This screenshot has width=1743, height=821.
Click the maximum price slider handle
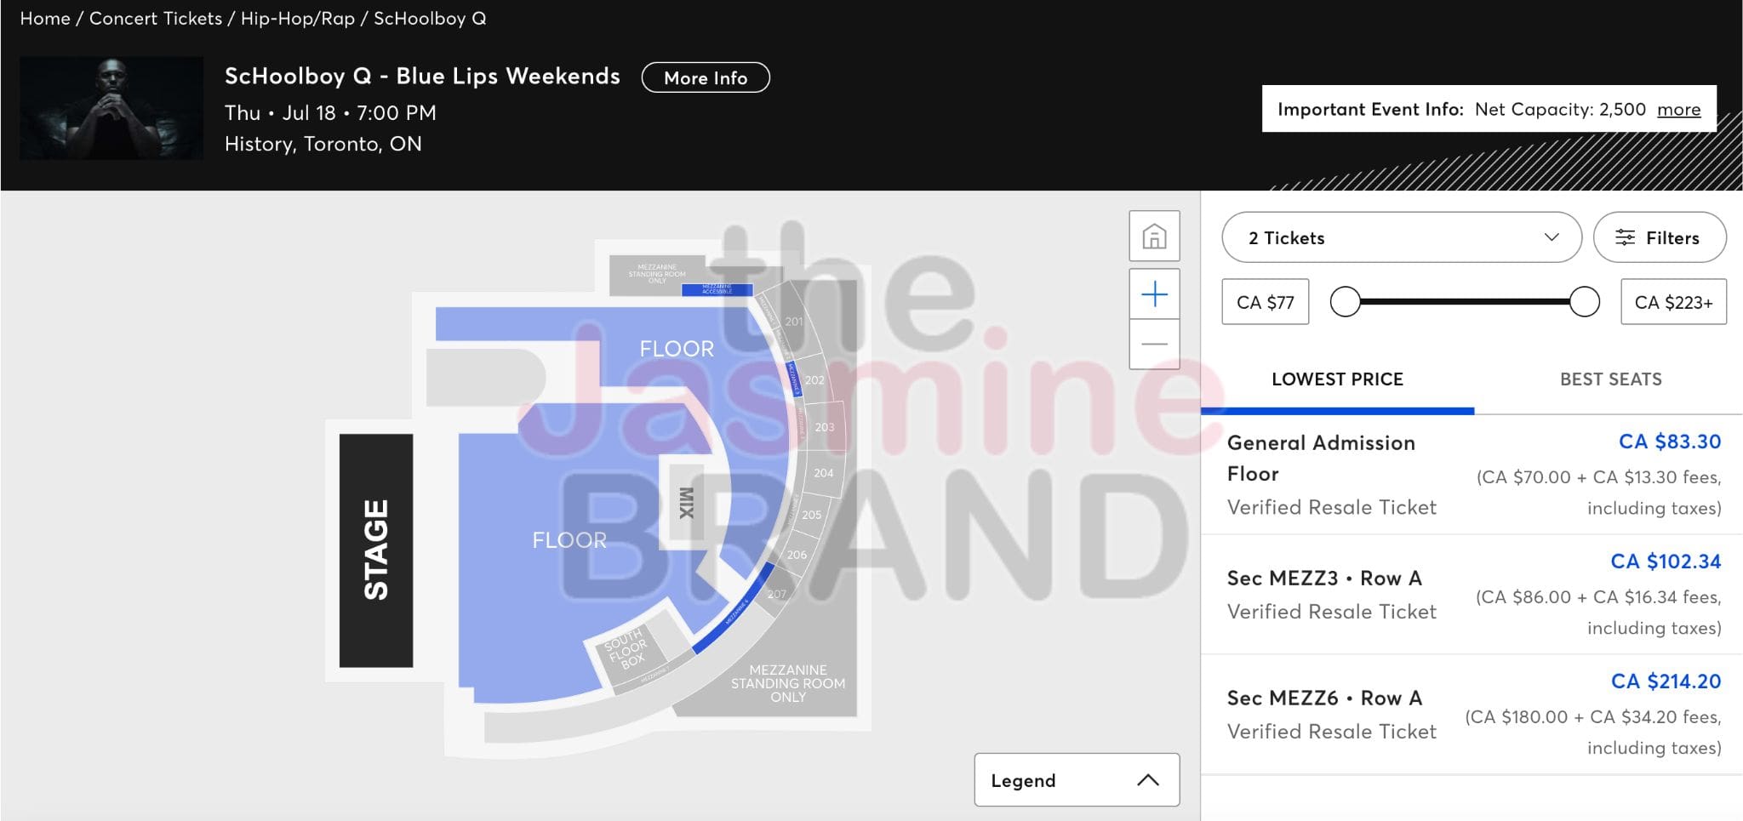tap(1584, 301)
